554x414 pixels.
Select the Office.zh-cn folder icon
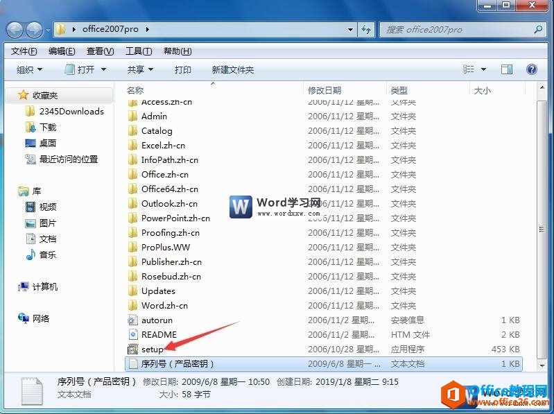point(132,175)
